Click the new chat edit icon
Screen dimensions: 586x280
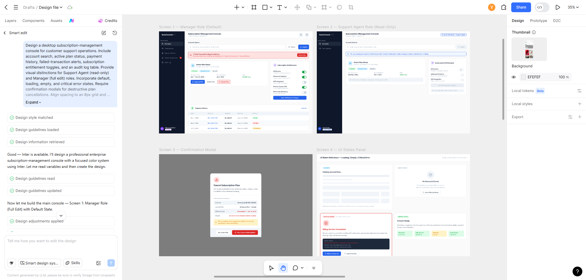tap(104, 33)
